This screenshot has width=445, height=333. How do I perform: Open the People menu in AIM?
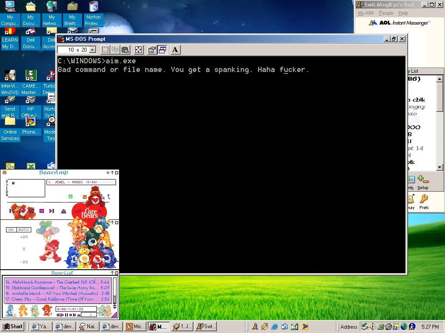[386, 13]
